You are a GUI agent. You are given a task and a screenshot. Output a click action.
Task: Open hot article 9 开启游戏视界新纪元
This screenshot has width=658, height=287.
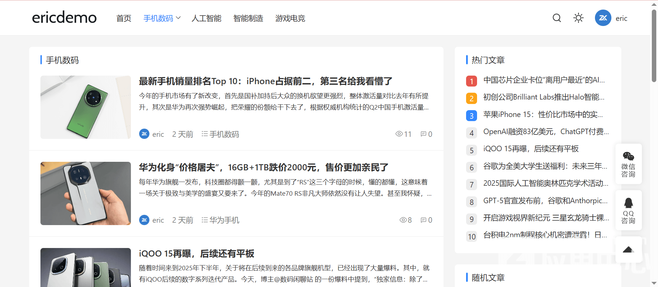click(546, 218)
